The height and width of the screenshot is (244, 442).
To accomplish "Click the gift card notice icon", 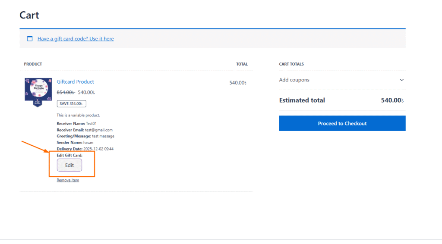I will click(30, 38).
